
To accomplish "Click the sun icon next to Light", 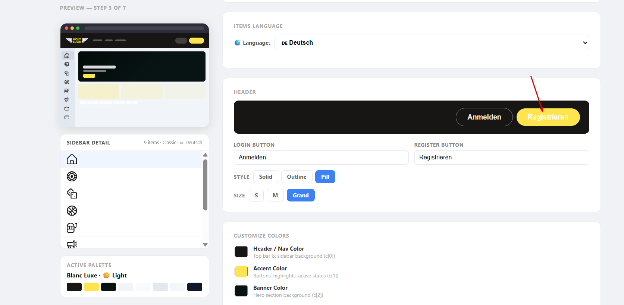I will pos(106,275).
